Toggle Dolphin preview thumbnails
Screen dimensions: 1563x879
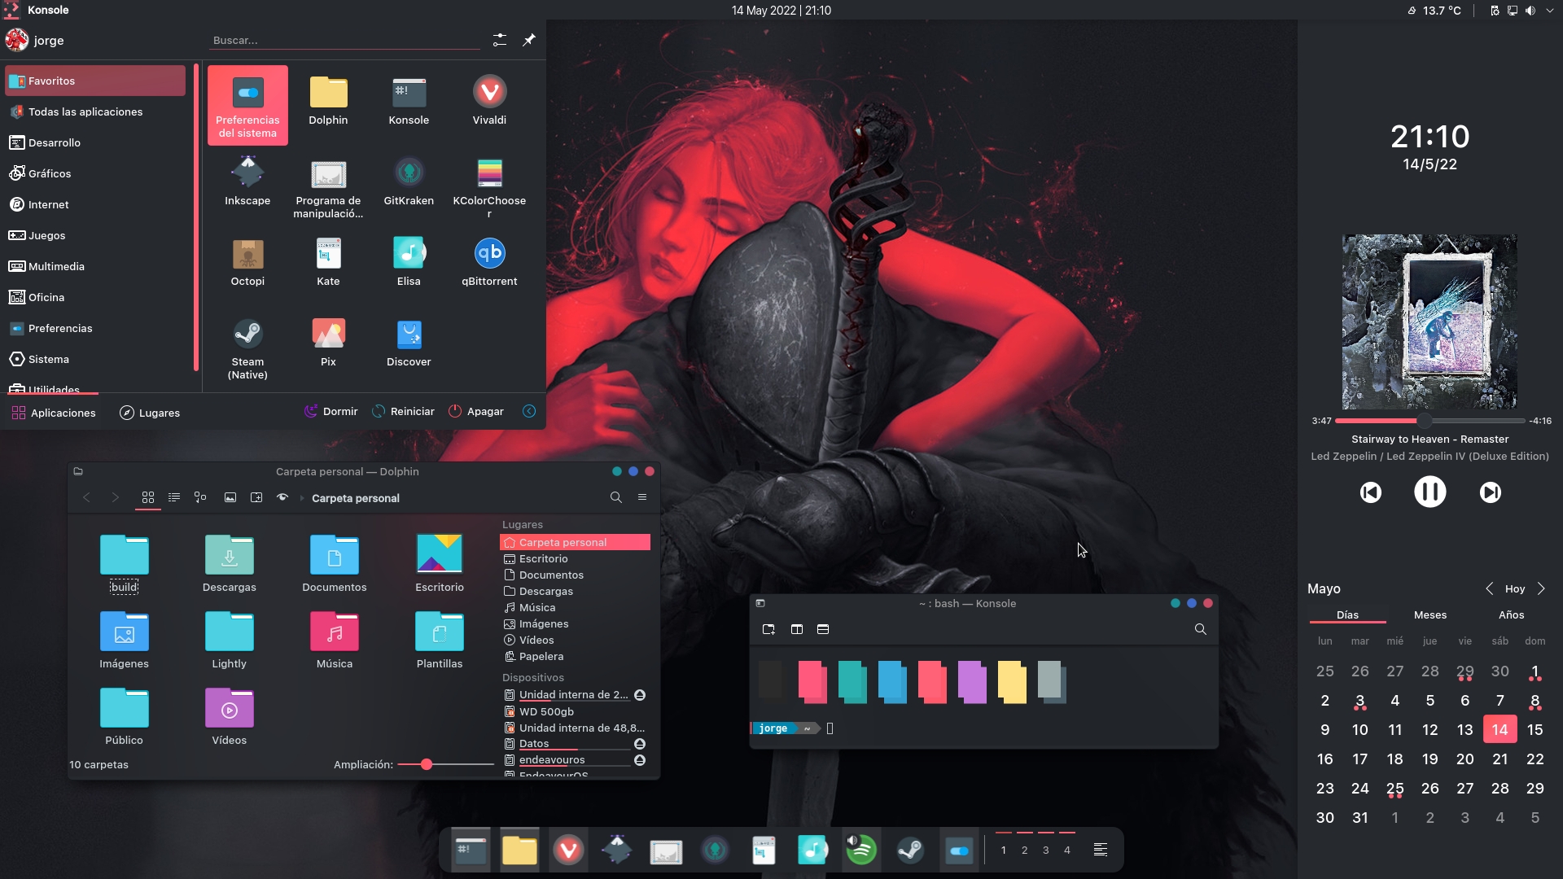point(230,497)
